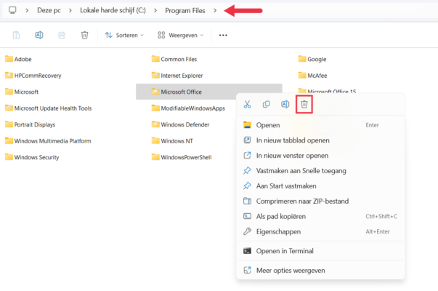The image size is (438, 291).
Task: Select Openen in the context menu
Action: [x=268, y=125]
